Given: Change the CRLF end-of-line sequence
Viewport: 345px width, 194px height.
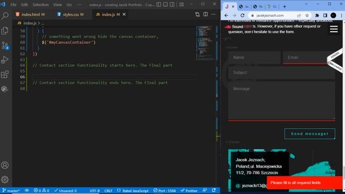Looking at the screenshot, I should click(108, 191).
